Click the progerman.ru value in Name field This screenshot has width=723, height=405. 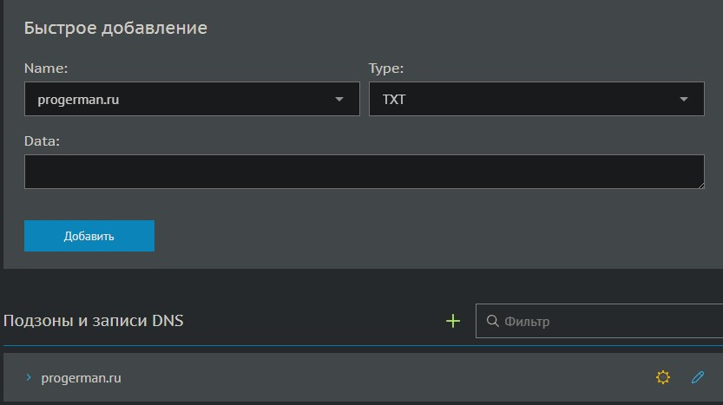click(x=78, y=100)
